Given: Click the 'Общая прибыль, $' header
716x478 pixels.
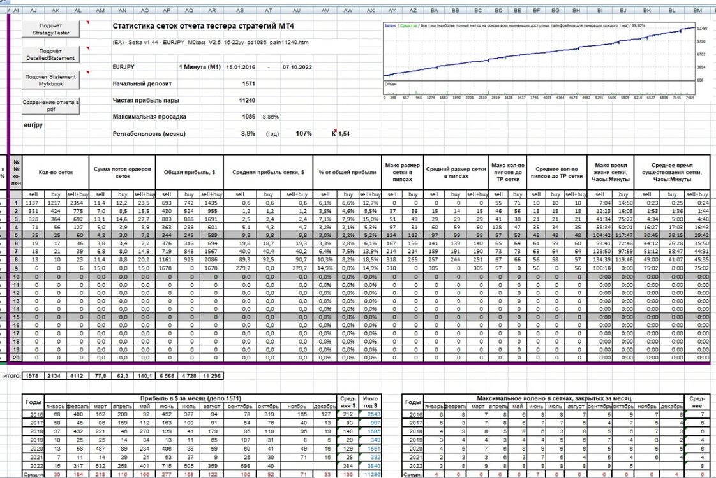Looking at the screenshot, I should [x=190, y=173].
